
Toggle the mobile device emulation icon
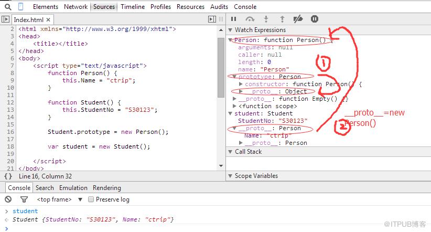click(x=20, y=6)
